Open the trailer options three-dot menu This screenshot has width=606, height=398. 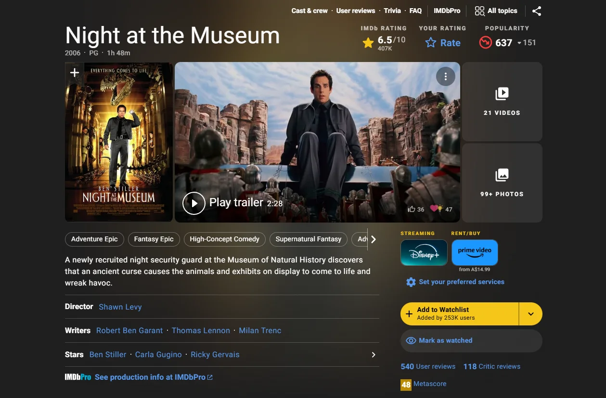pyautogui.click(x=445, y=76)
